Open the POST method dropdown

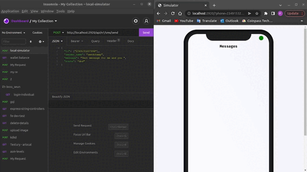(x=58, y=32)
